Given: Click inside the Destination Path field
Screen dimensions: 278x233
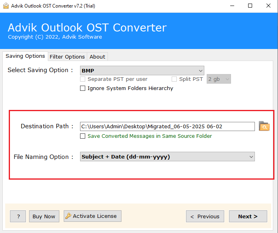Looking at the screenshot, I should click(167, 126).
